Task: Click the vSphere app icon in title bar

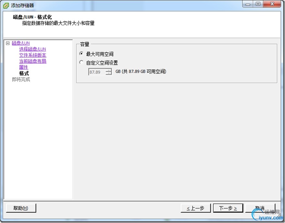Action: click(x=6, y=6)
